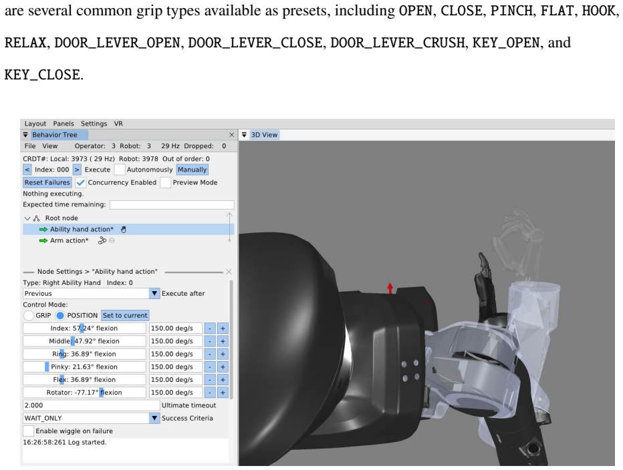Decrease the Middle speed with minus
This screenshot has height=470, width=623.
210,341
